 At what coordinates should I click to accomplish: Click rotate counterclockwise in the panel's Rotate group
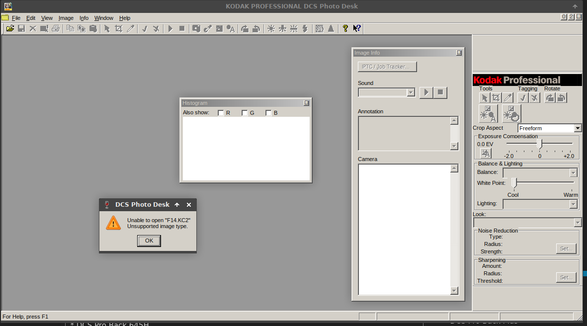point(561,98)
